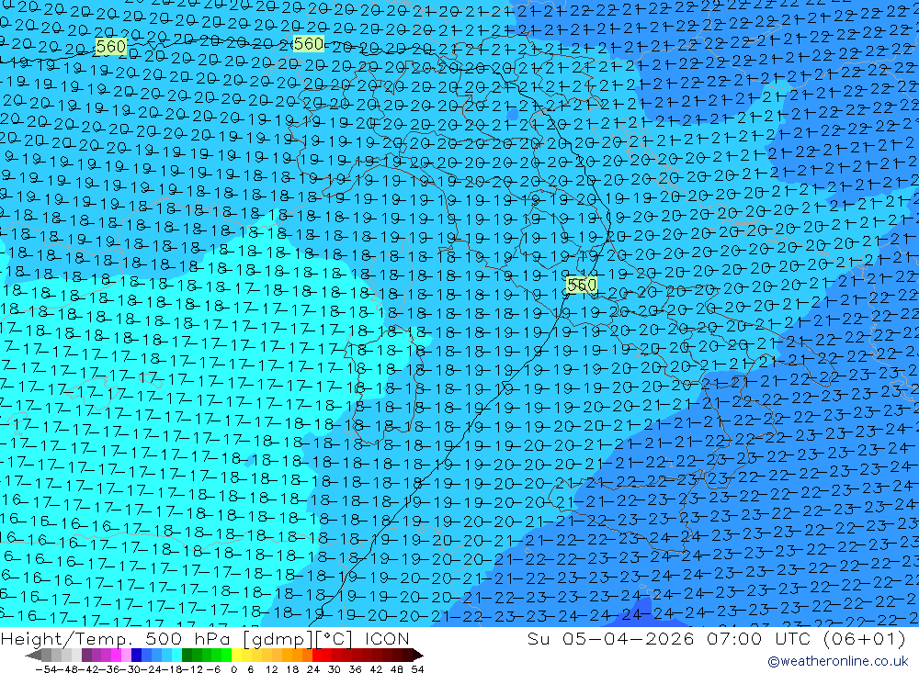
Task: Click the '(06+01)' forecast offset text
Action: click(865, 639)
